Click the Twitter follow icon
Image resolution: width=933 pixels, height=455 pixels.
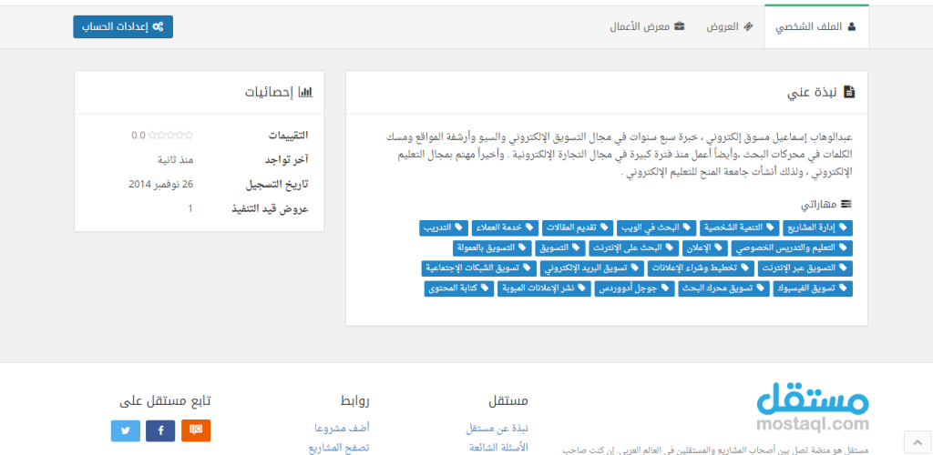126,430
